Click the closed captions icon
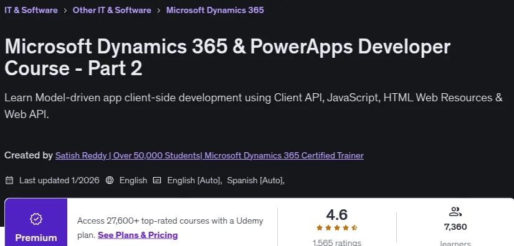 158,180
